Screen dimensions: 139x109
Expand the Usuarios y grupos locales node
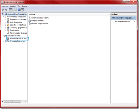pos(6,28)
